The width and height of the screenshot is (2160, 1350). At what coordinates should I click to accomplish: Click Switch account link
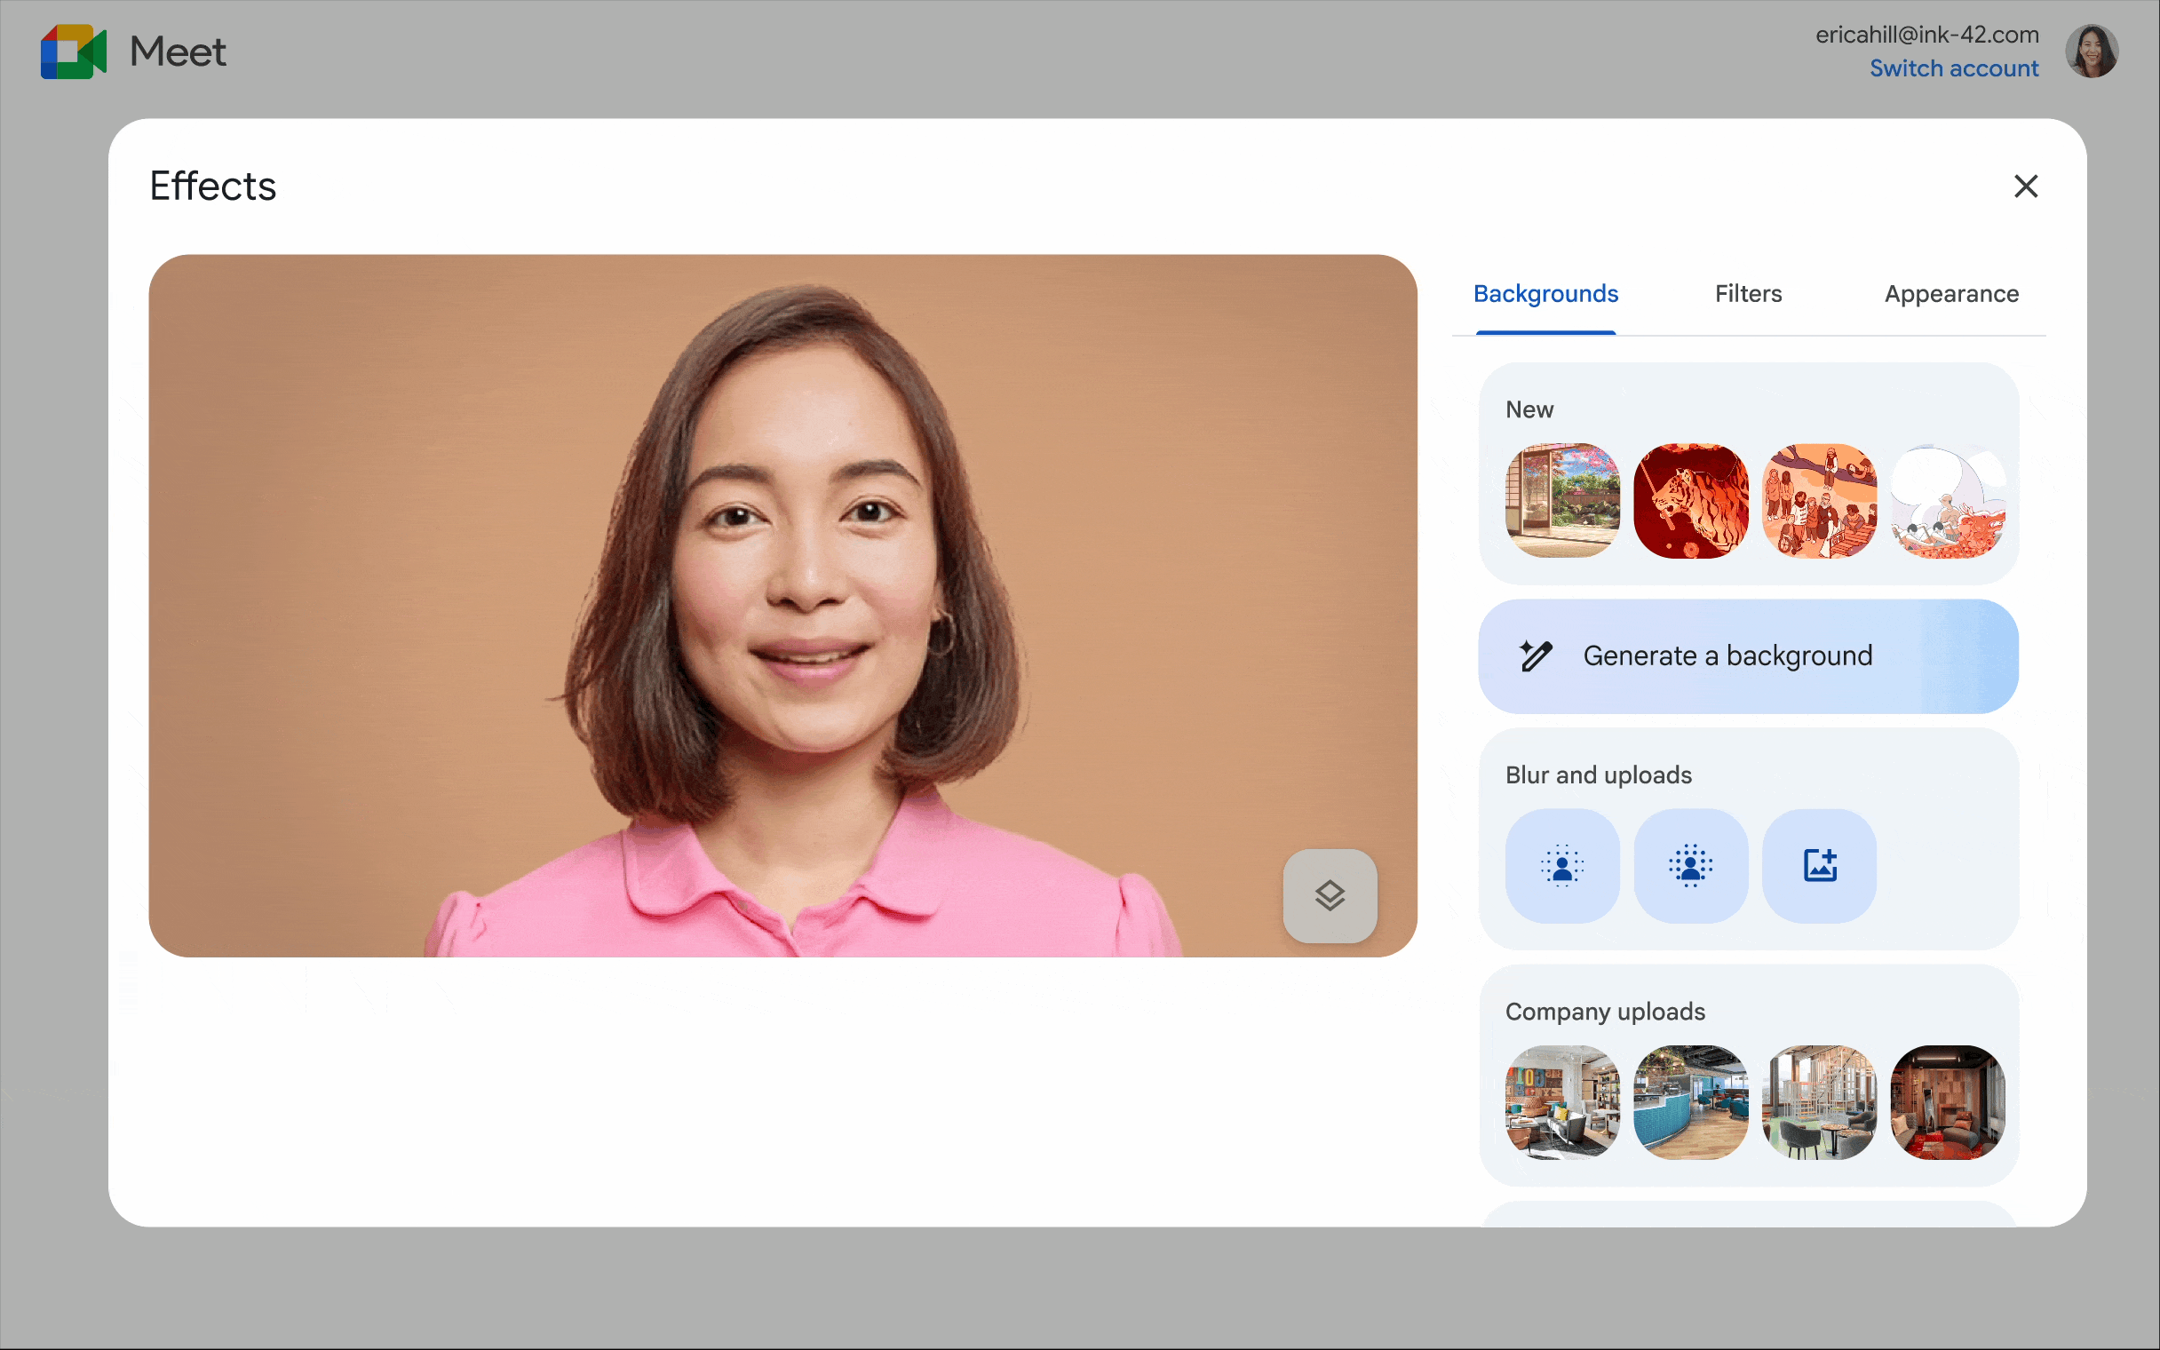[x=1954, y=68]
